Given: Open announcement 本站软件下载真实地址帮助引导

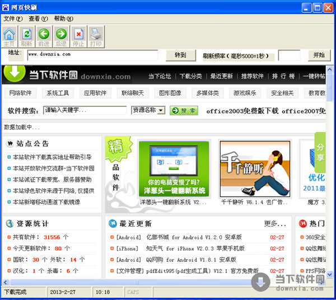Looking at the screenshot, I should click(52, 157).
